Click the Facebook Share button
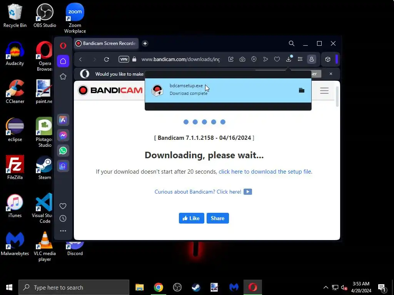Viewport: 394px width, 295px height. tap(218, 218)
